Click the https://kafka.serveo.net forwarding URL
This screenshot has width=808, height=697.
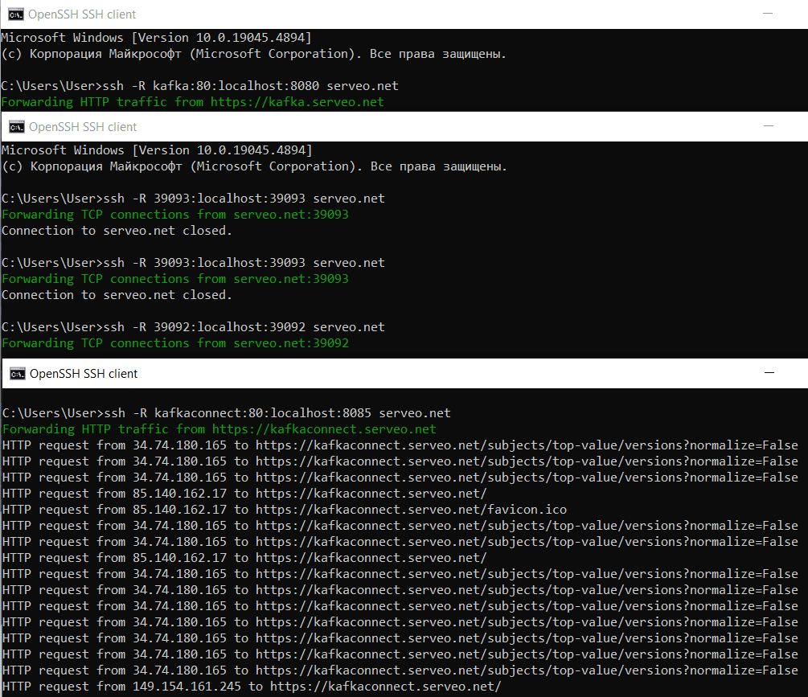click(x=297, y=102)
